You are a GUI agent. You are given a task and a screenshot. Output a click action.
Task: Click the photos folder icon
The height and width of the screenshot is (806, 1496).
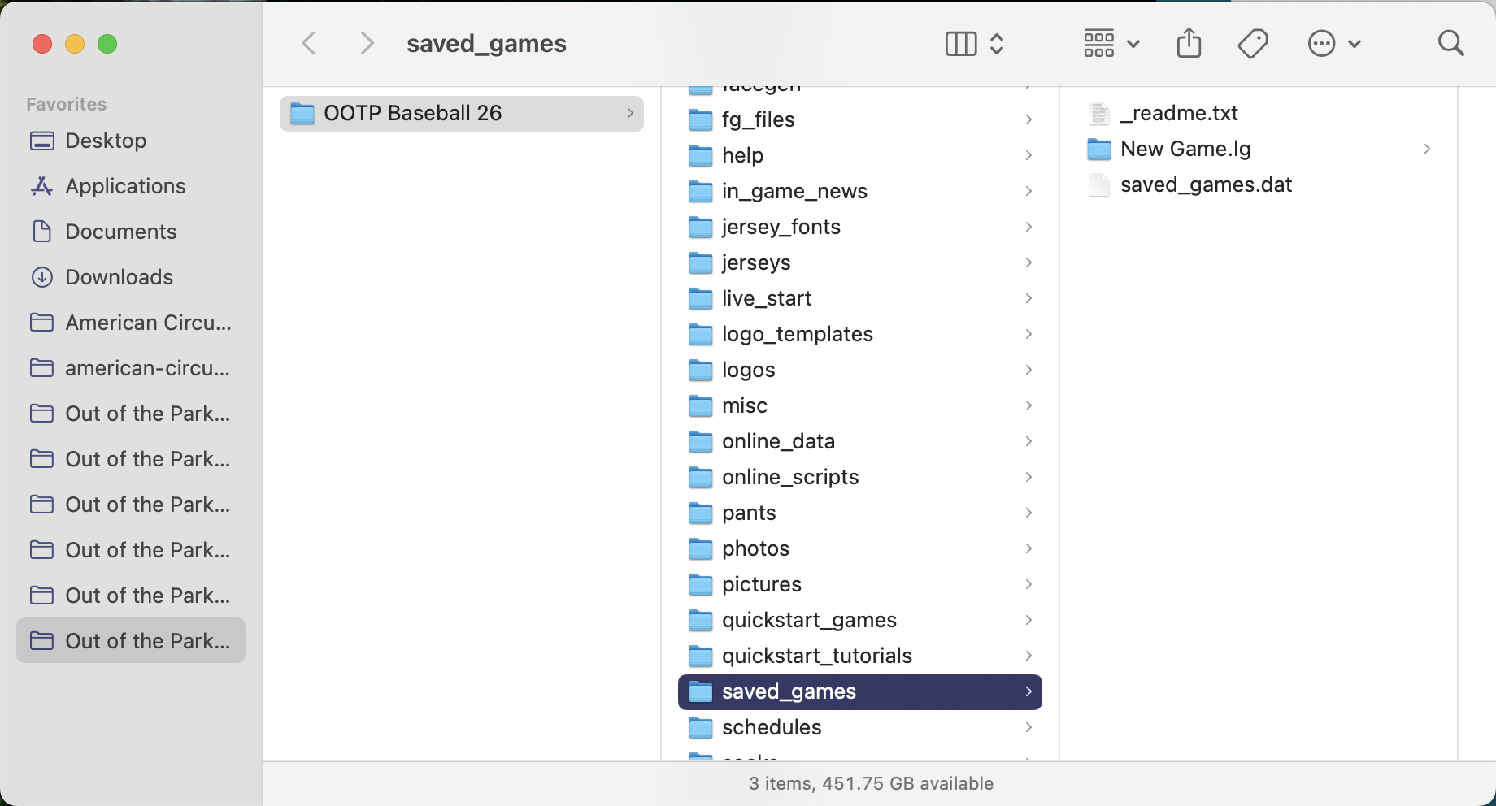(x=701, y=548)
